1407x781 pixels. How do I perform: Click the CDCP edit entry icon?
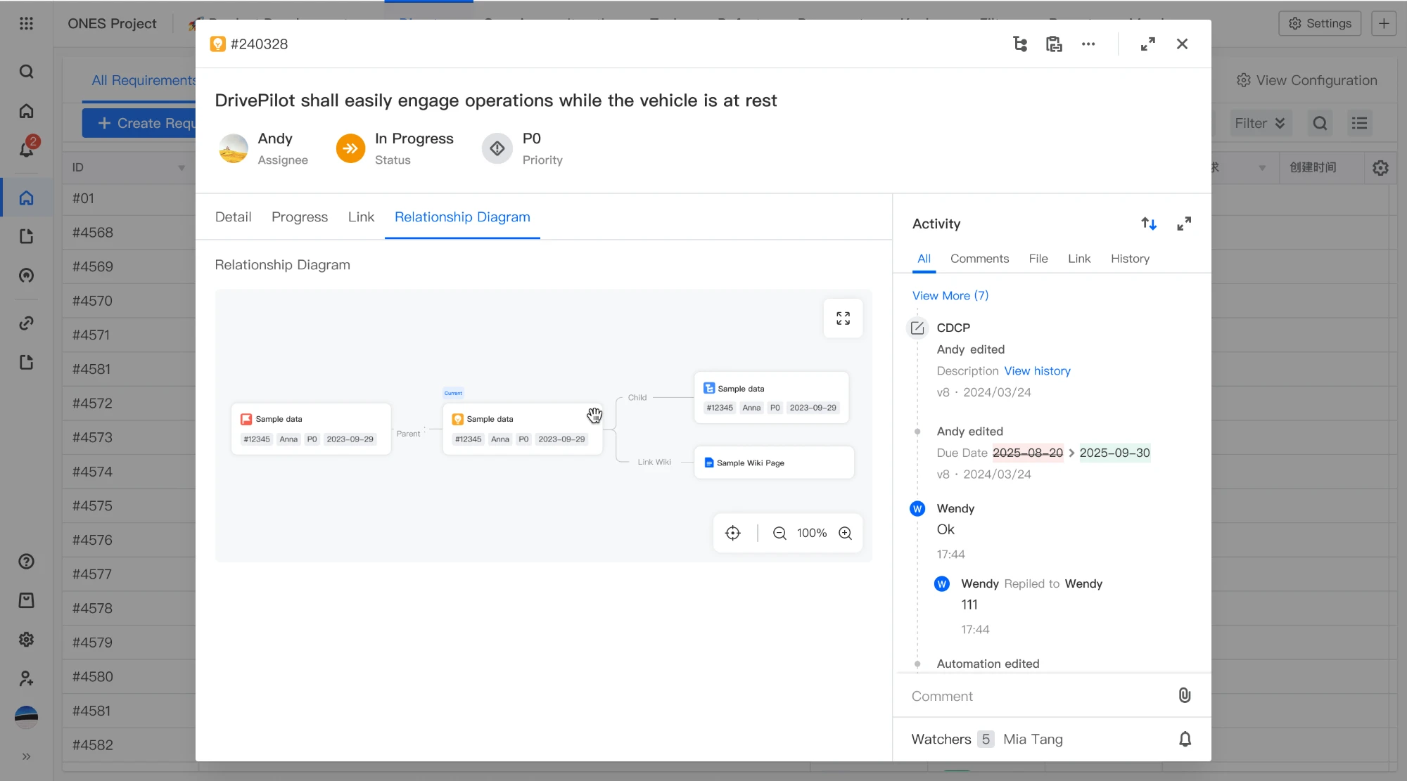[917, 328]
